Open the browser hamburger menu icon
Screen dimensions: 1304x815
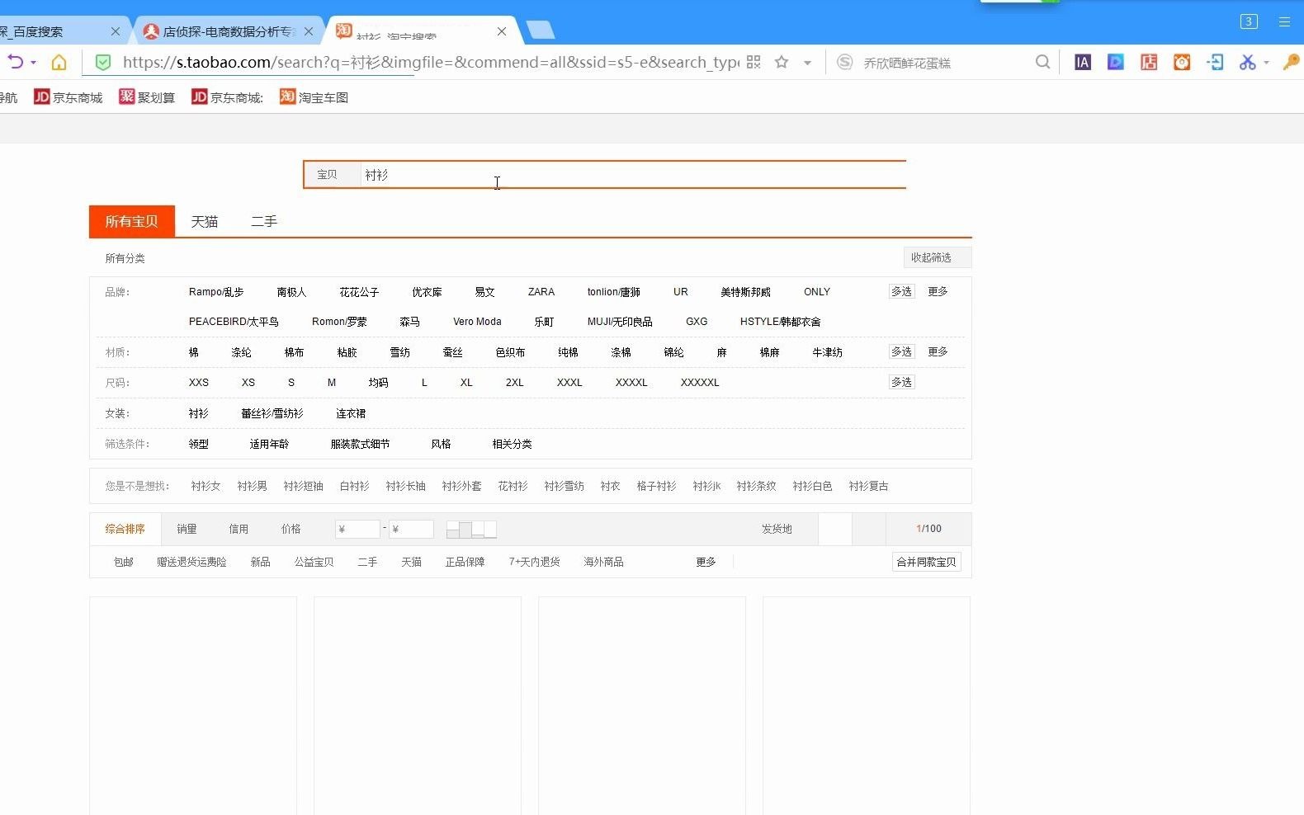[x=1284, y=22]
